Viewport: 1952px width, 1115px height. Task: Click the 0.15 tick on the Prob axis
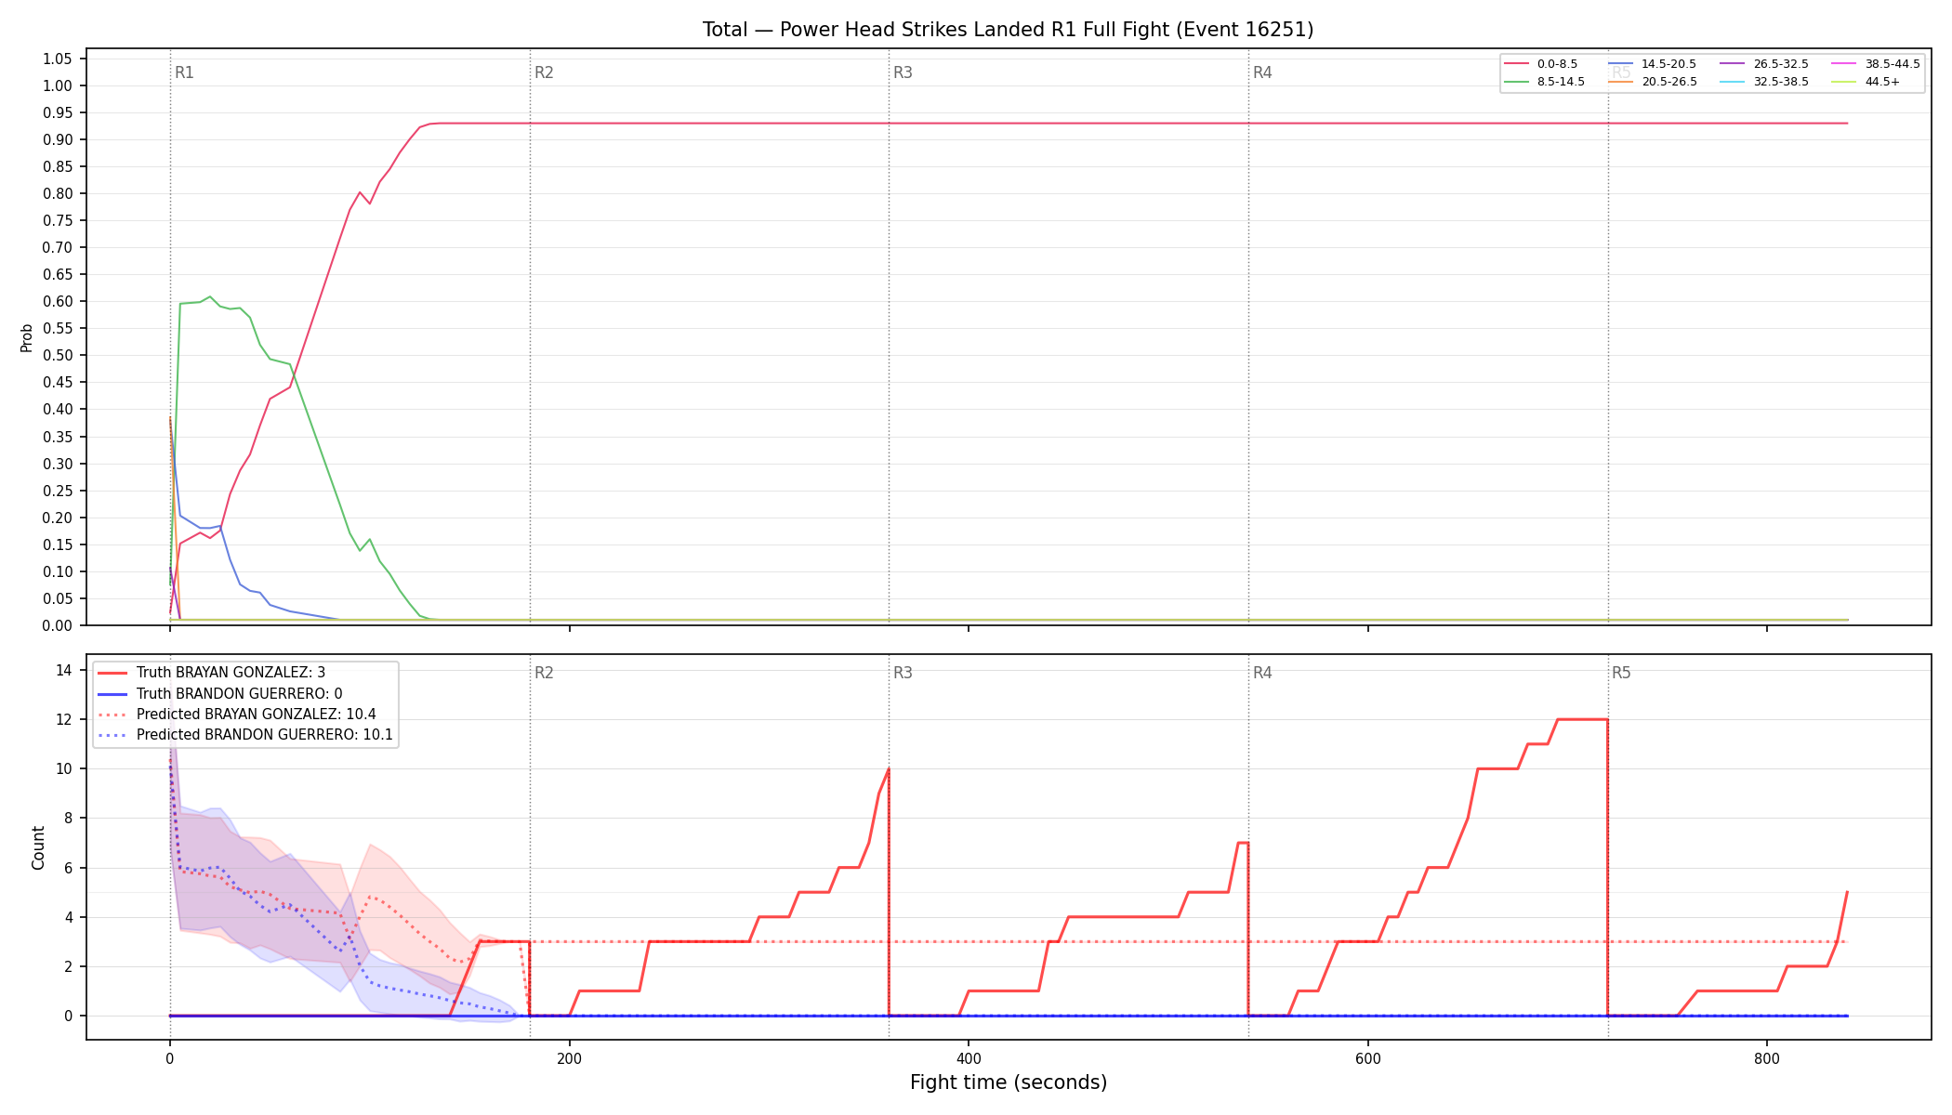(x=57, y=544)
